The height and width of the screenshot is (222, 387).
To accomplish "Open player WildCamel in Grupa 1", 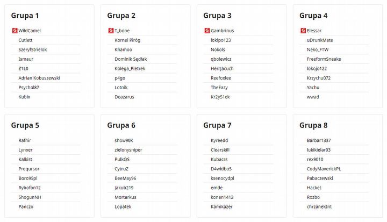I will click(30, 31).
